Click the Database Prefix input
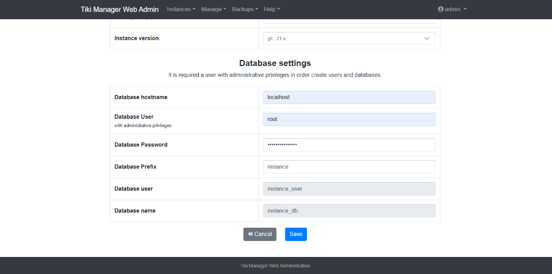Viewport: 552px width, 274px height. tap(349, 167)
